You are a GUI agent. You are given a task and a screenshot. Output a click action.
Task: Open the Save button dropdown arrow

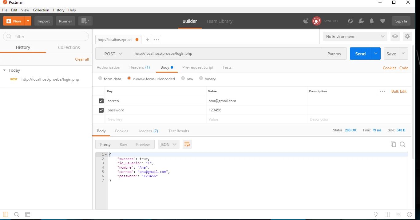point(403,54)
